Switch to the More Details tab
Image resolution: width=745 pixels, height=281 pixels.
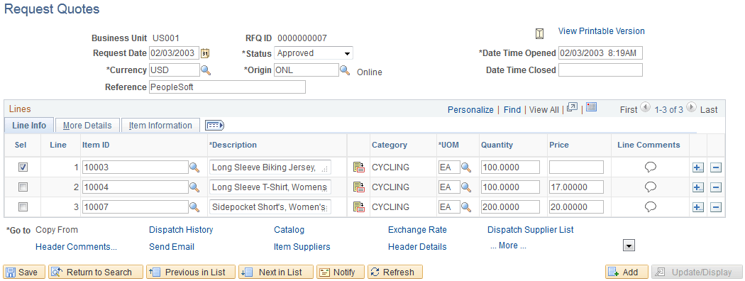(x=87, y=126)
